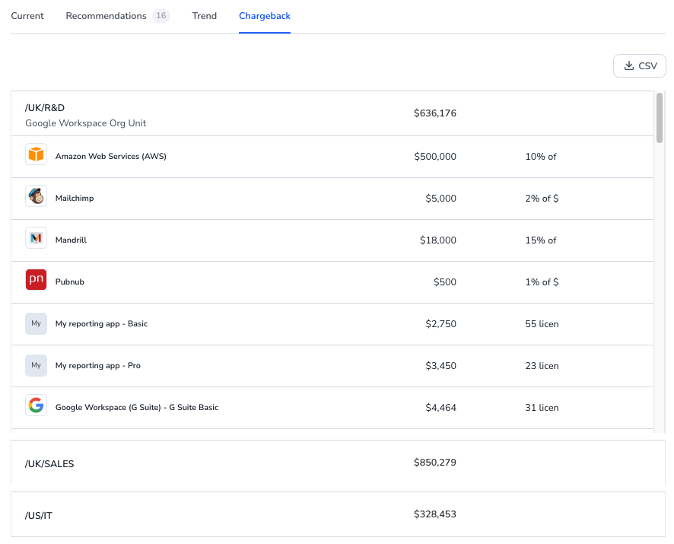
Task: Click the Google Workspace cost $4,464
Action: [441, 407]
